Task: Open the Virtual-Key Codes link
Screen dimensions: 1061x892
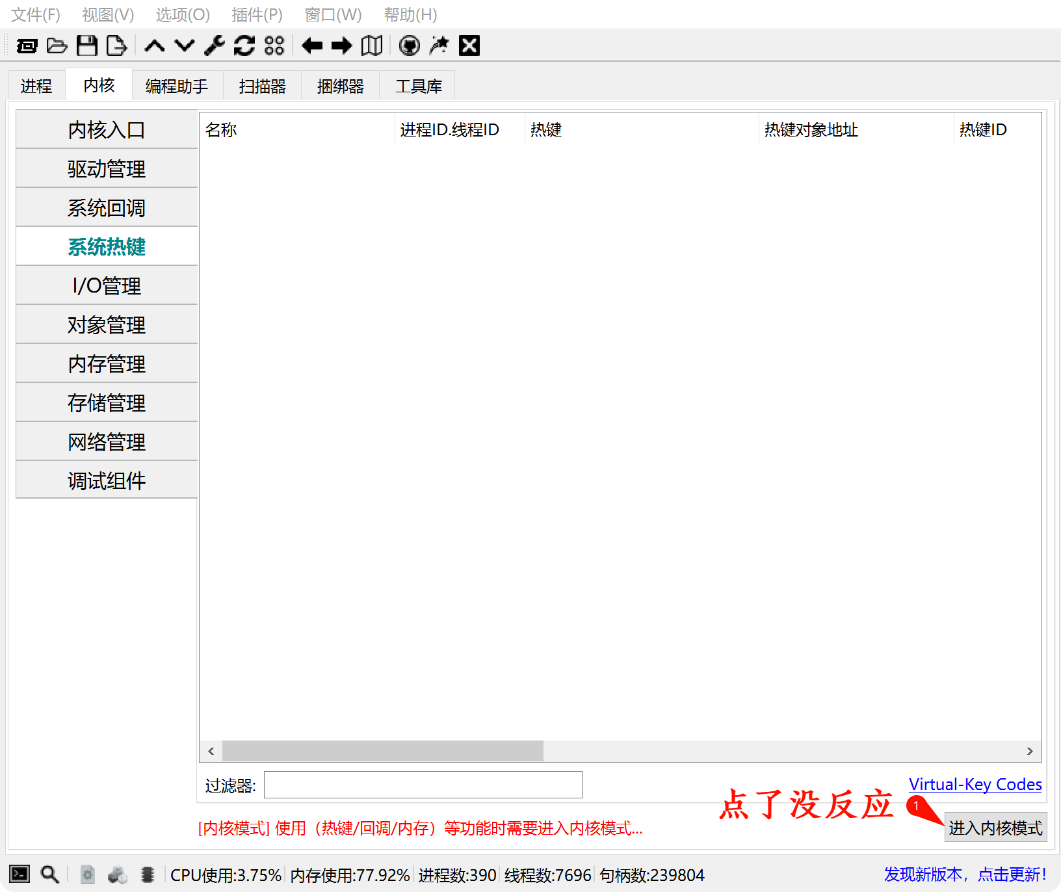Action: tap(975, 784)
